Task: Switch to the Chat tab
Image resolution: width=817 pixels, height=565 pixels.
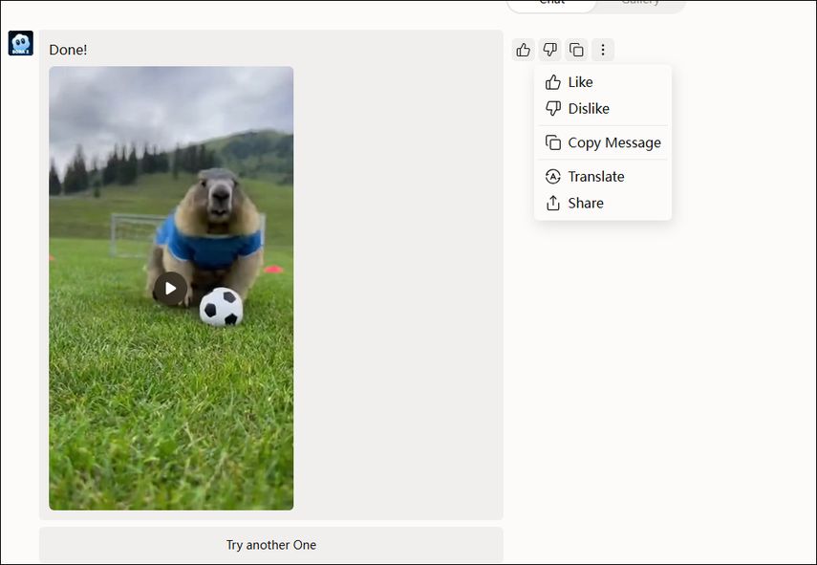Action: 550,3
